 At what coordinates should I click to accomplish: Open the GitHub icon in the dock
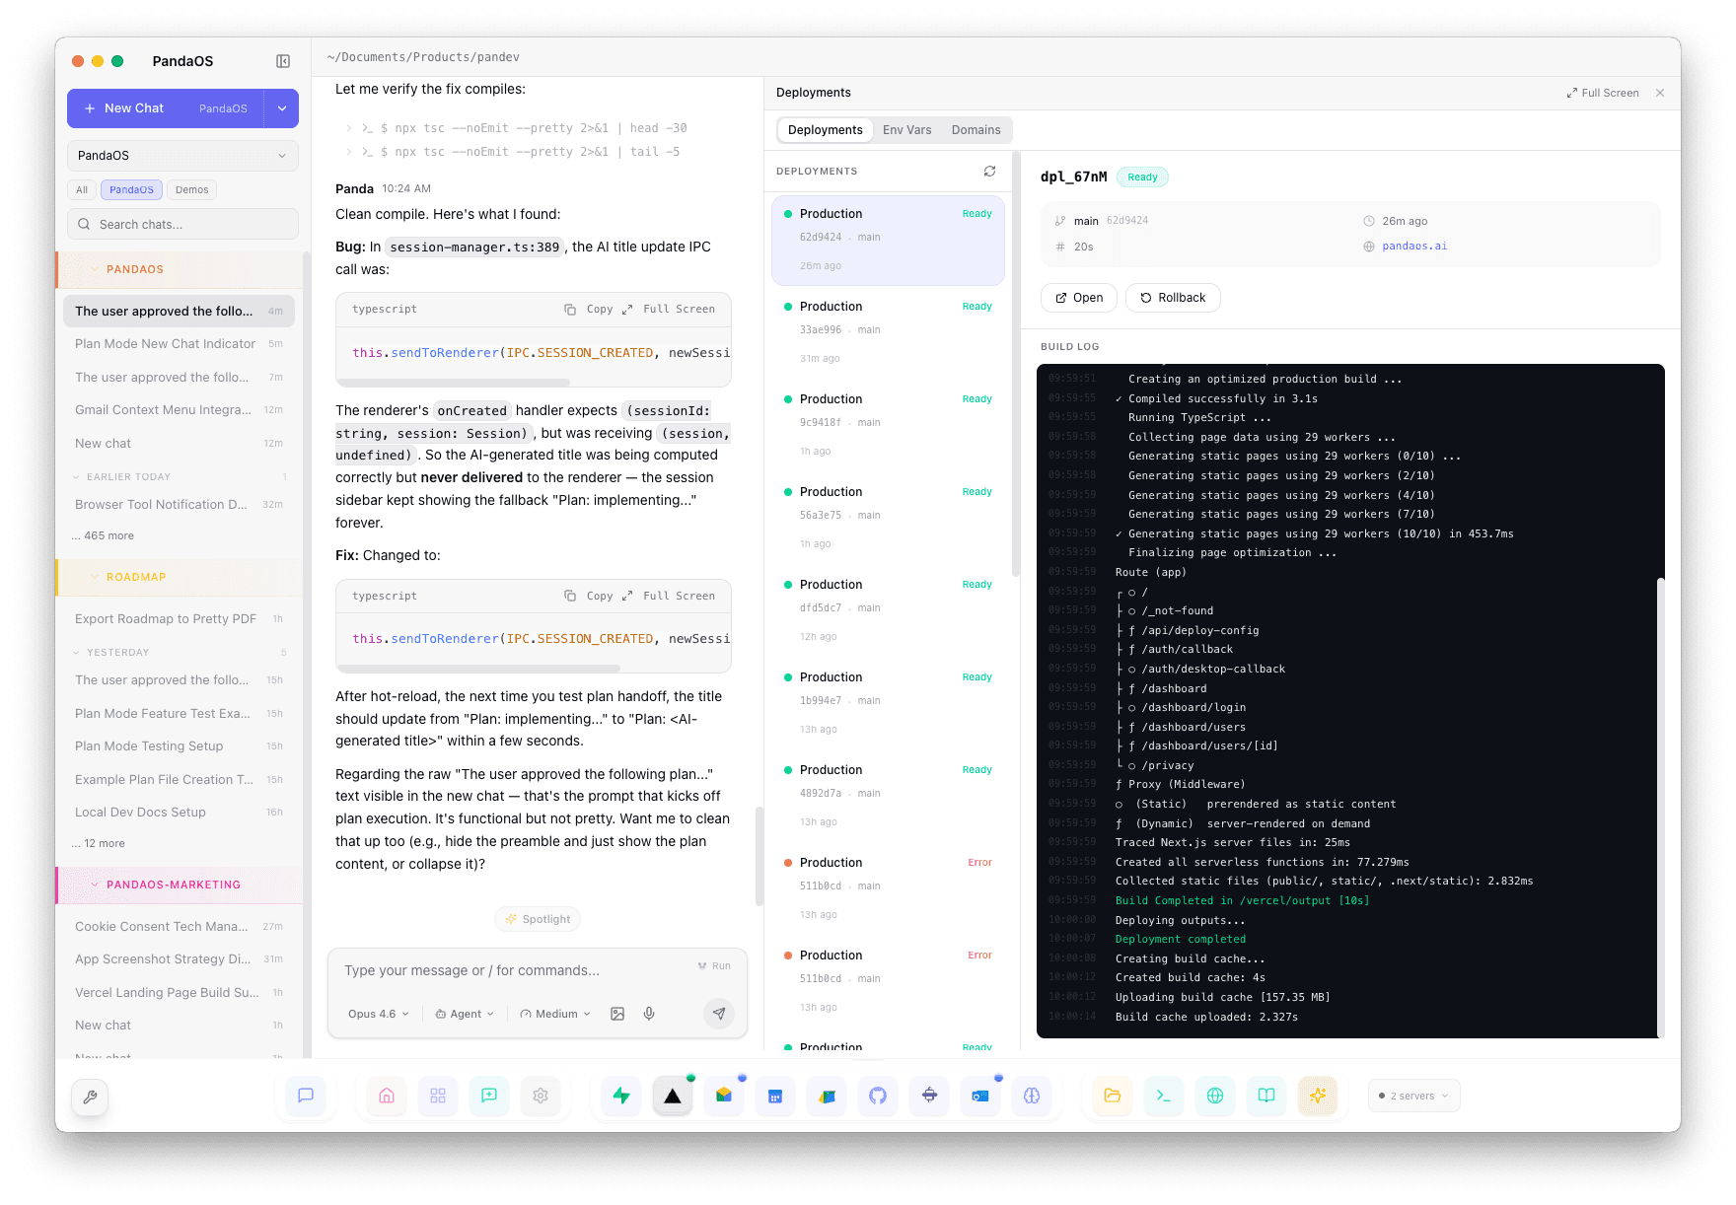(878, 1096)
